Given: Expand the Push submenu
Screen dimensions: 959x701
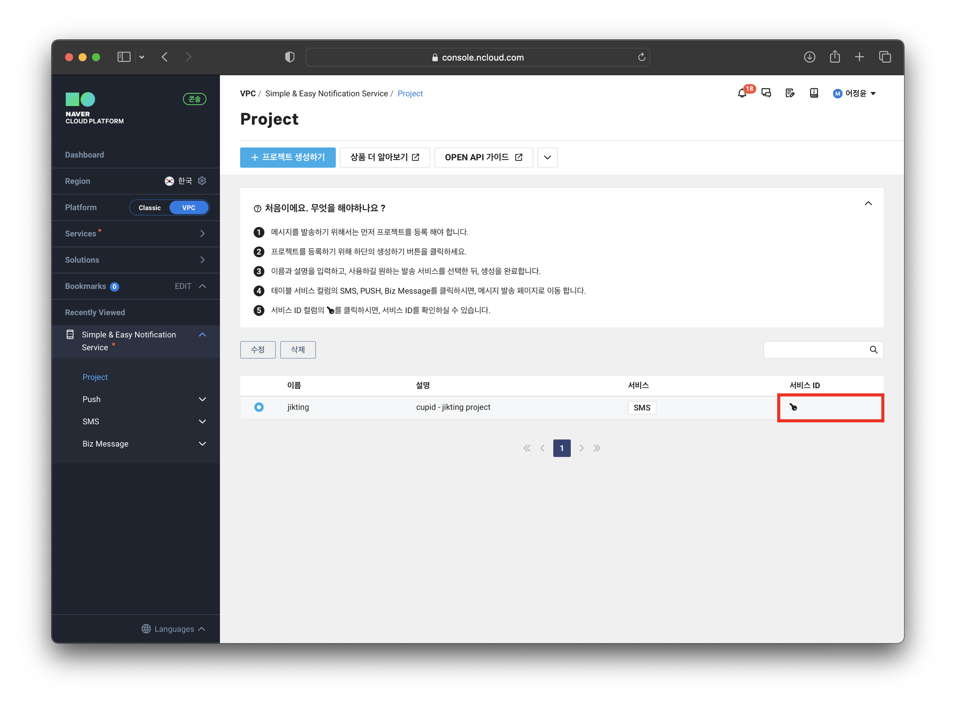Looking at the screenshot, I should coord(202,400).
